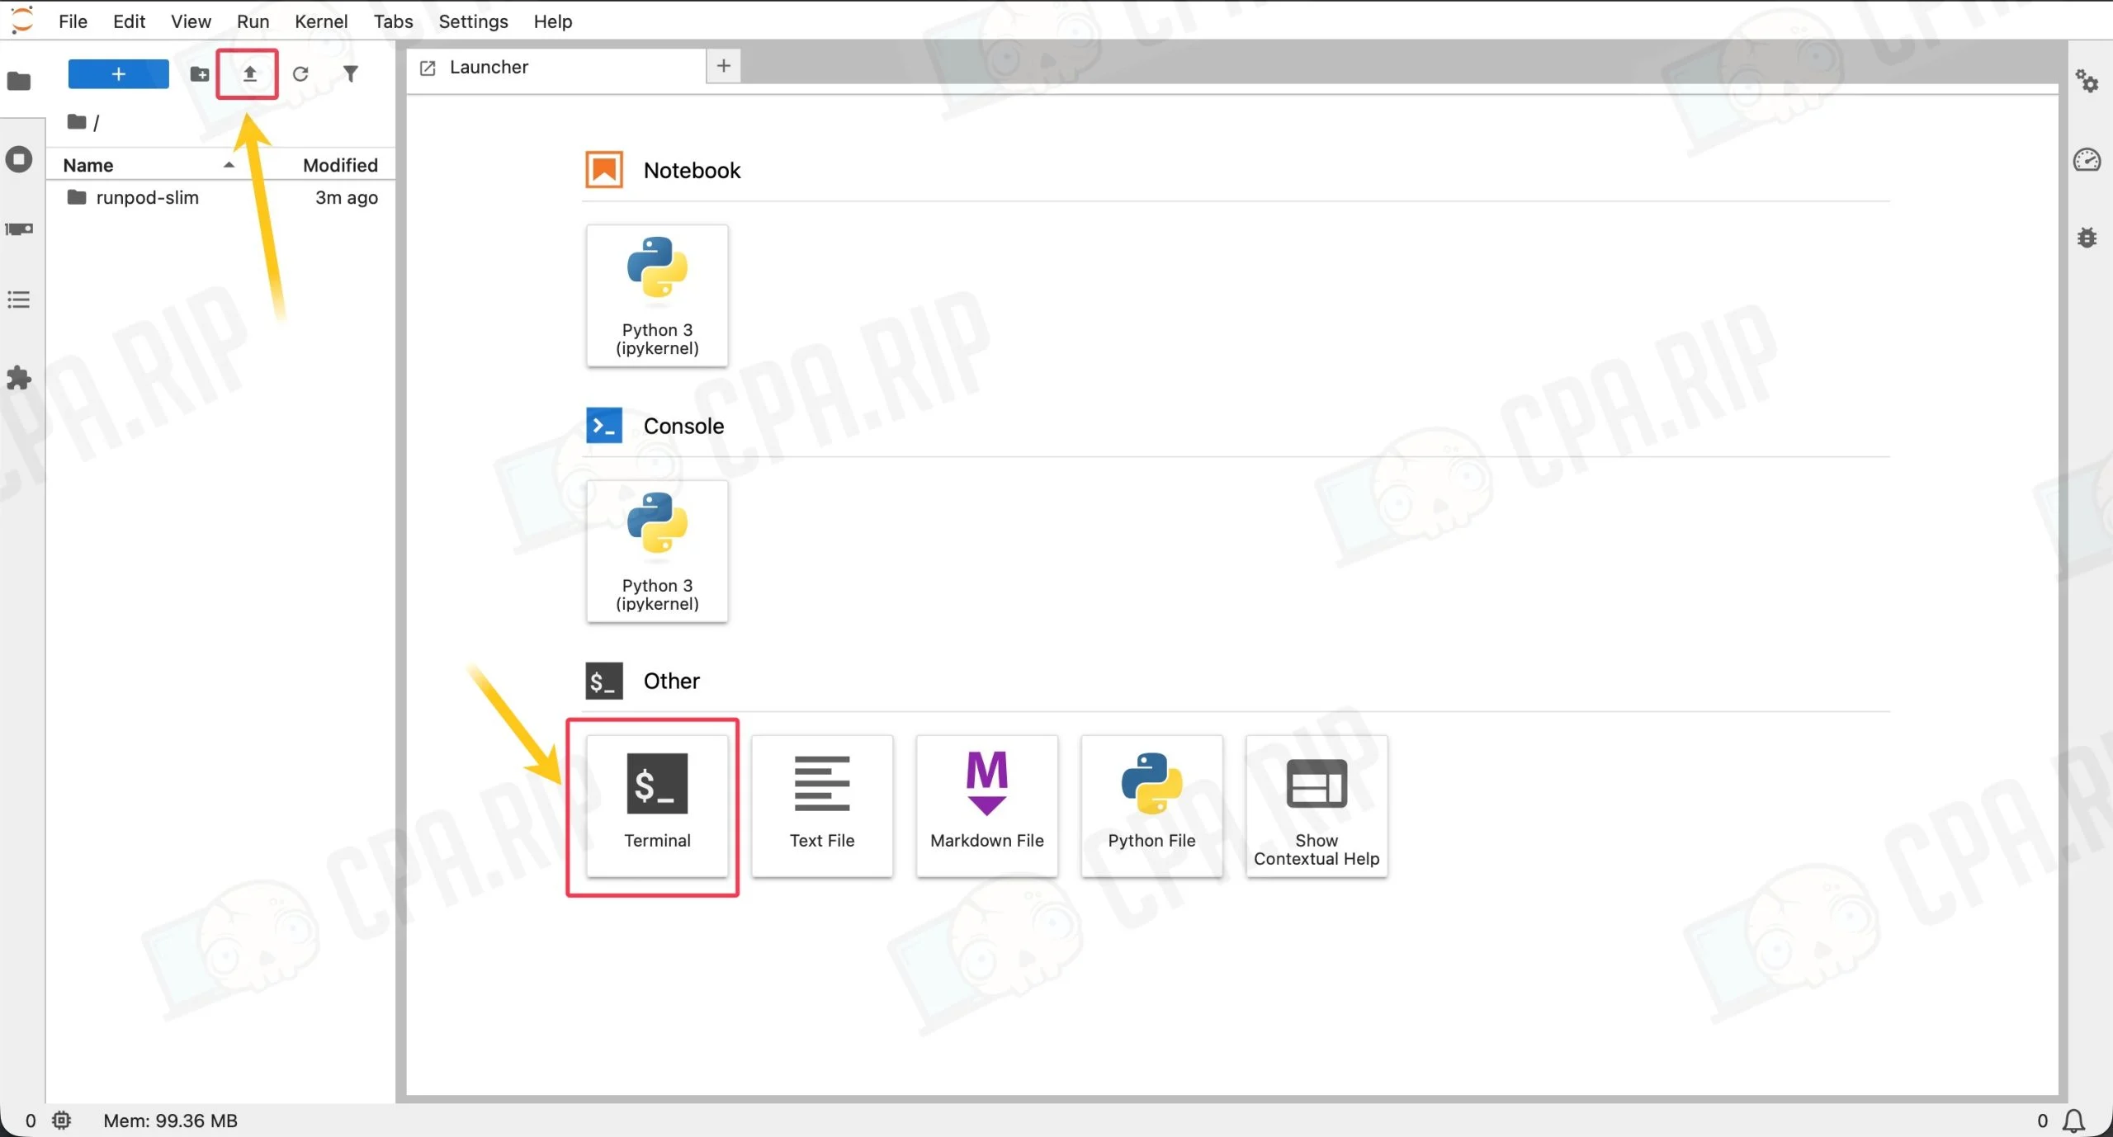Open the Property Inspector gears icon

(x=2087, y=81)
